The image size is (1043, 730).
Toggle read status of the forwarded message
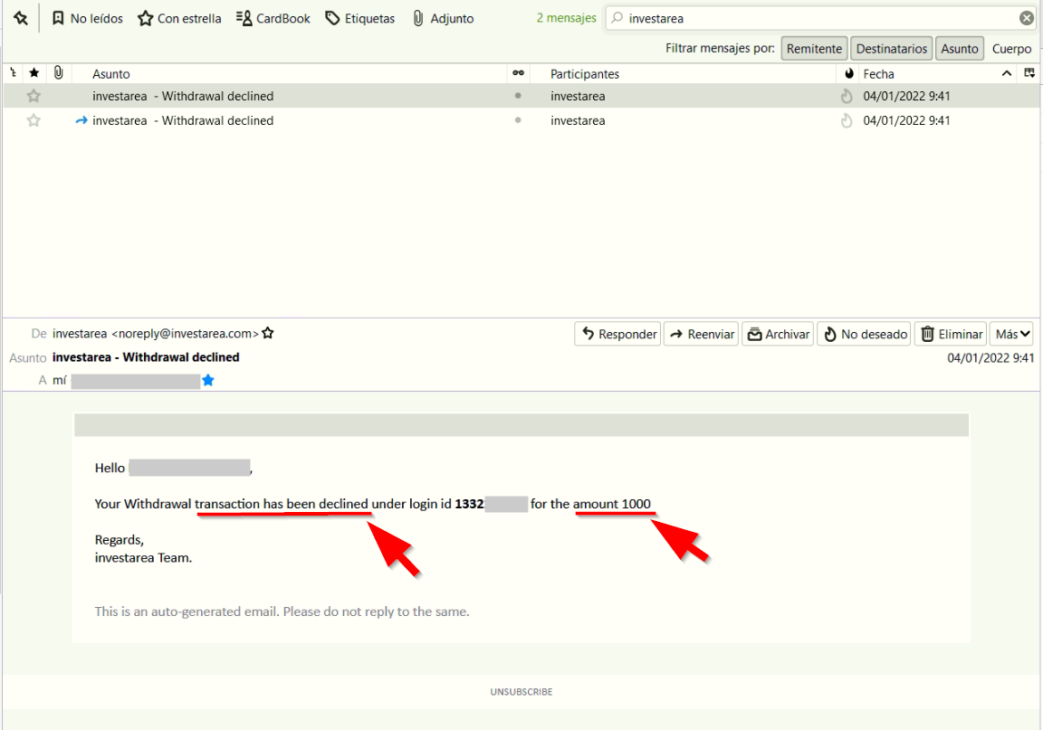click(x=518, y=120)
